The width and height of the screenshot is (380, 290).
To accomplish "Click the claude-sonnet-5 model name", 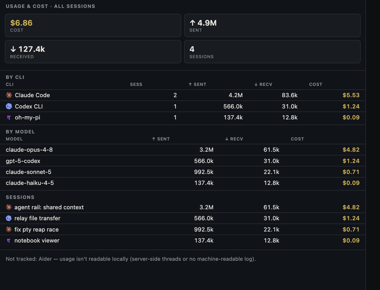I will point(29,172).
